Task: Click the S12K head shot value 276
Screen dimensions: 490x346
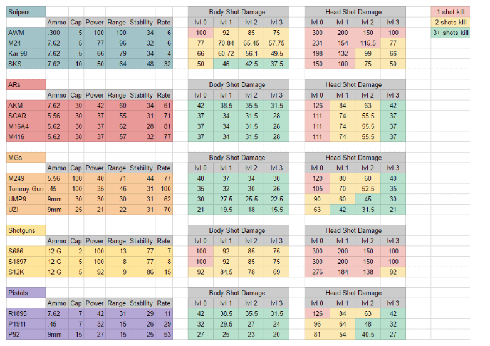Action: pyautogui.click(x=318, y=272)
